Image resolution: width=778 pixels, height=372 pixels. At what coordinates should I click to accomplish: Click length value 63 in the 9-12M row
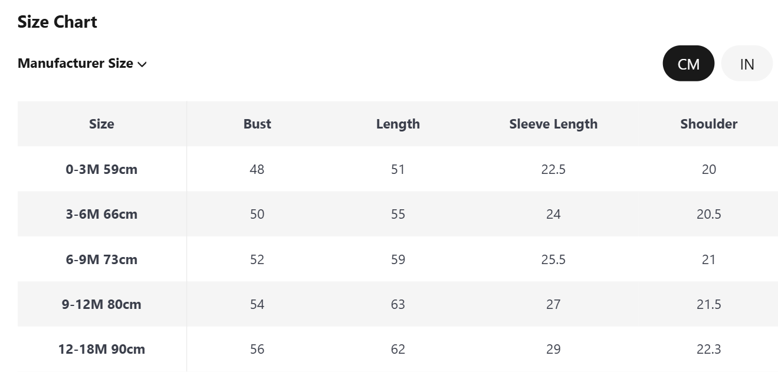coord(398,304)
